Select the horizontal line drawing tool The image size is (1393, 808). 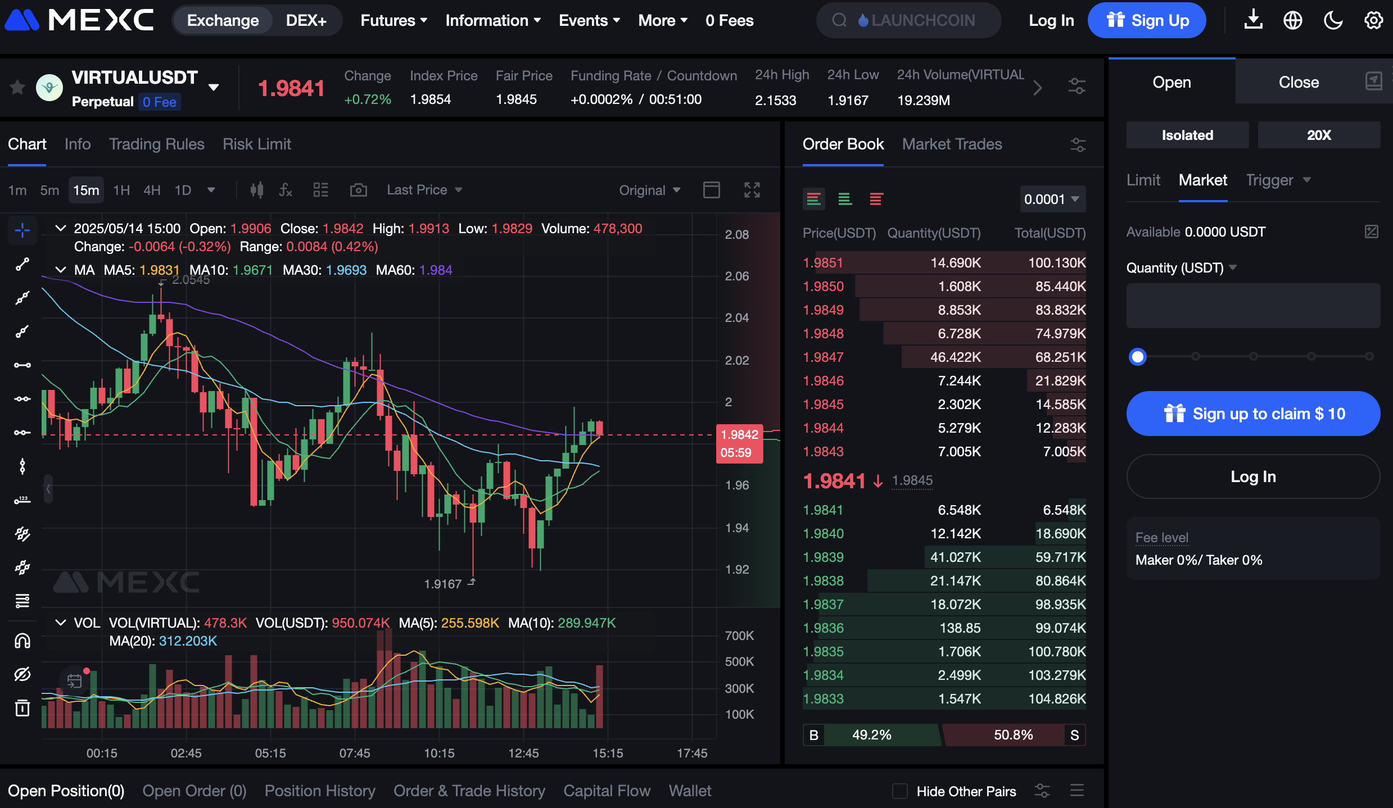coord(22,365)
